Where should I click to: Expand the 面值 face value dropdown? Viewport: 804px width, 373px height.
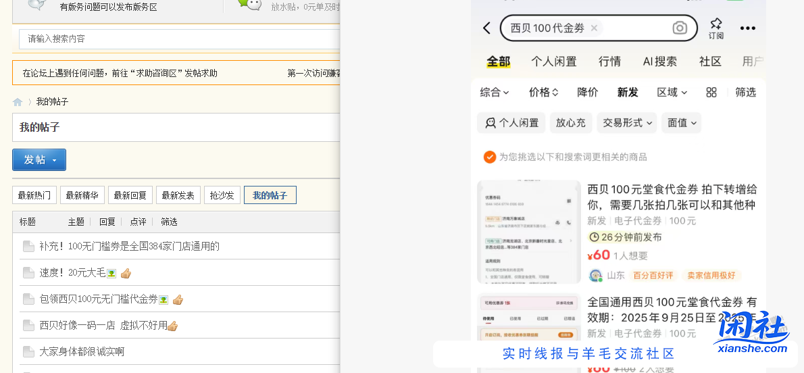(x=681, y=123)
